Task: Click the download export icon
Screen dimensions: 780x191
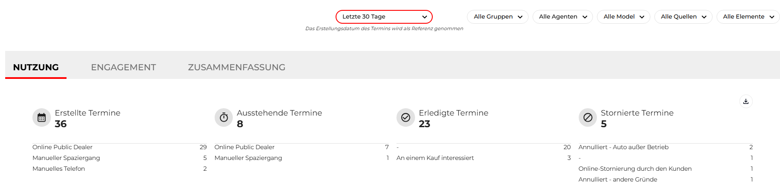Action: 745,101
